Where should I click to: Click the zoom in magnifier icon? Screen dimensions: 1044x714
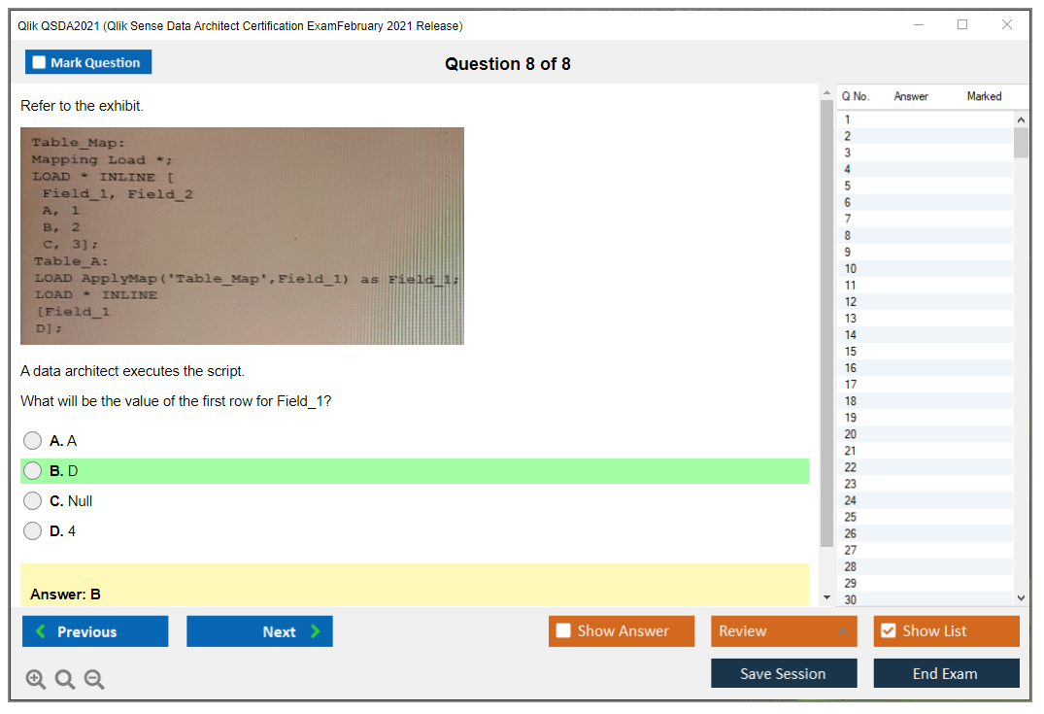[x=35, y=680]
